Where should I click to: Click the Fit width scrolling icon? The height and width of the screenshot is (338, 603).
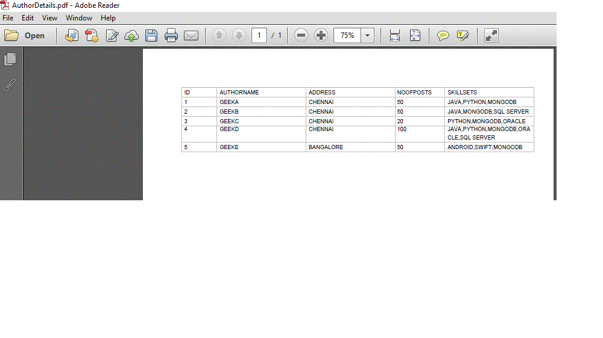[395, 35]
